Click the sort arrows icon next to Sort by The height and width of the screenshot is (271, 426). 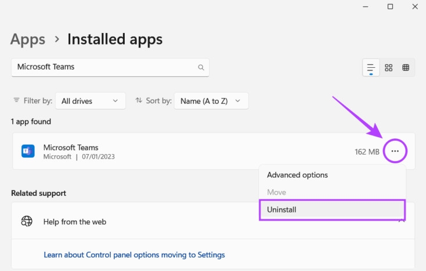(x=139, y=100)
